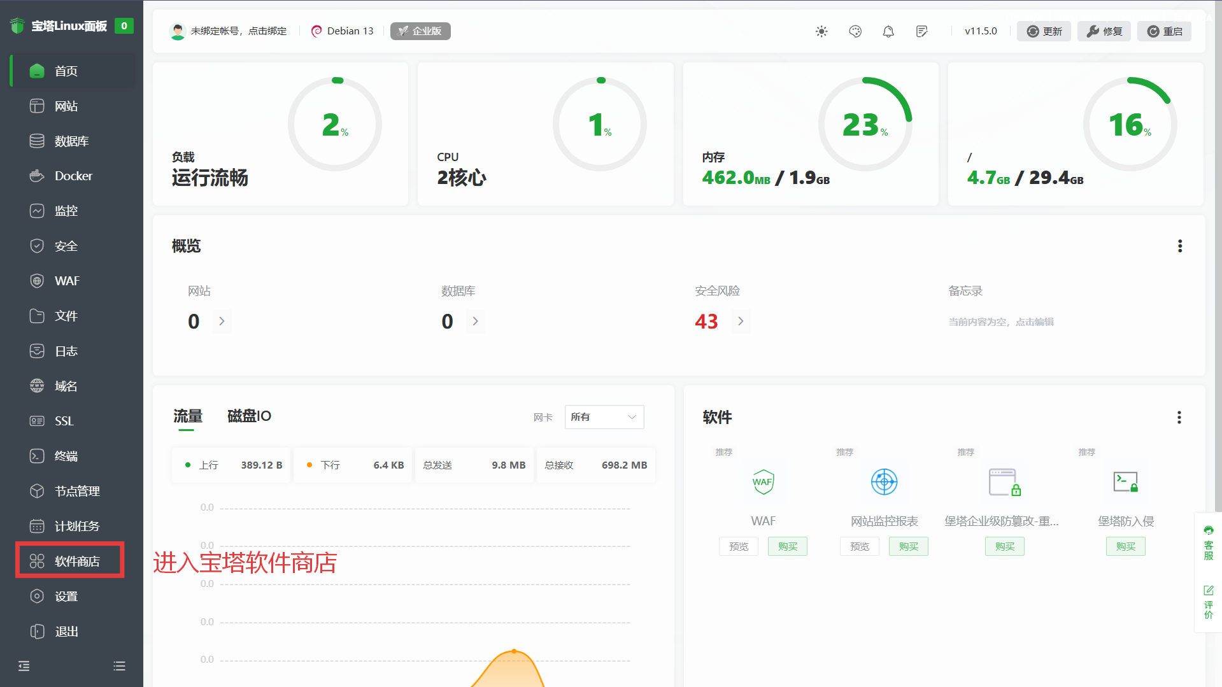Click the message notes icon in header

click(921, 31)
